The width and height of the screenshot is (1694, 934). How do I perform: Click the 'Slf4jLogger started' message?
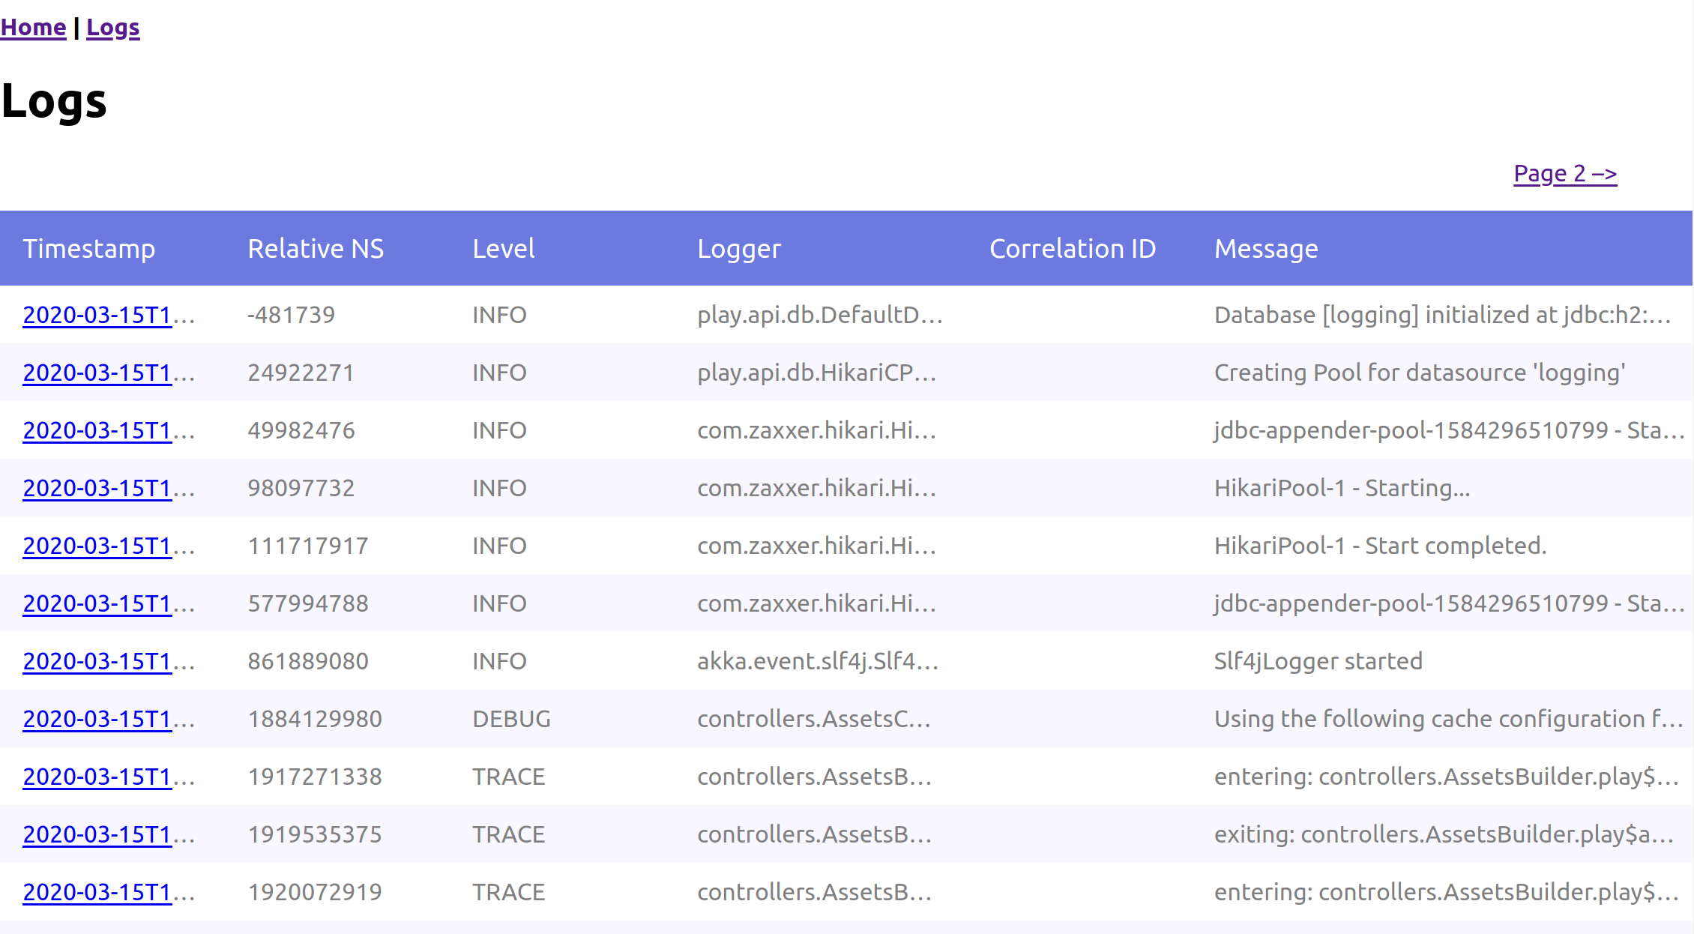[1318, 661]
